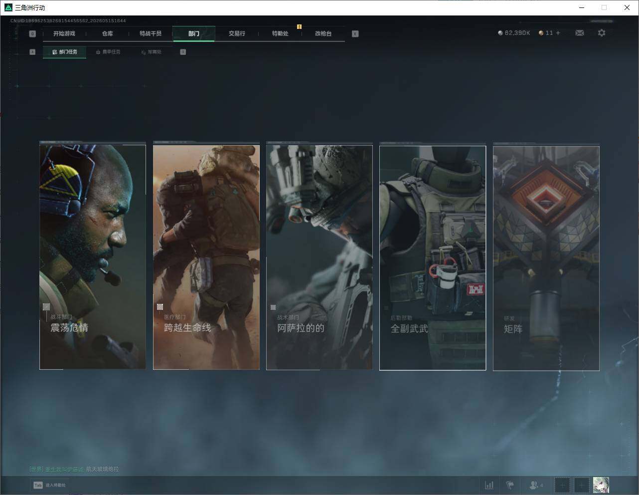The width and height of the screenshot is (639, 495).
Task: Click the yellow notification badge above 特勤处
Action: tap(299, 26)
